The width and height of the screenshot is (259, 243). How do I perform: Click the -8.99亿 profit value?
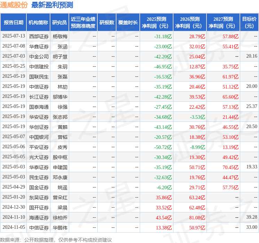(197, 147)
